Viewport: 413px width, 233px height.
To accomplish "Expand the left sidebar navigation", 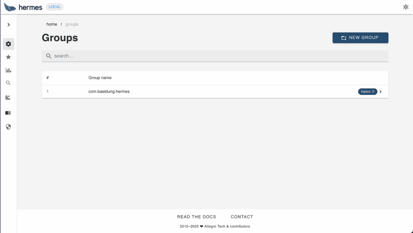I will pyautogui.click(x=8, y=25).
